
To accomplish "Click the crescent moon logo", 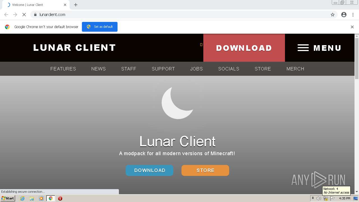I will tap(178, 103).
